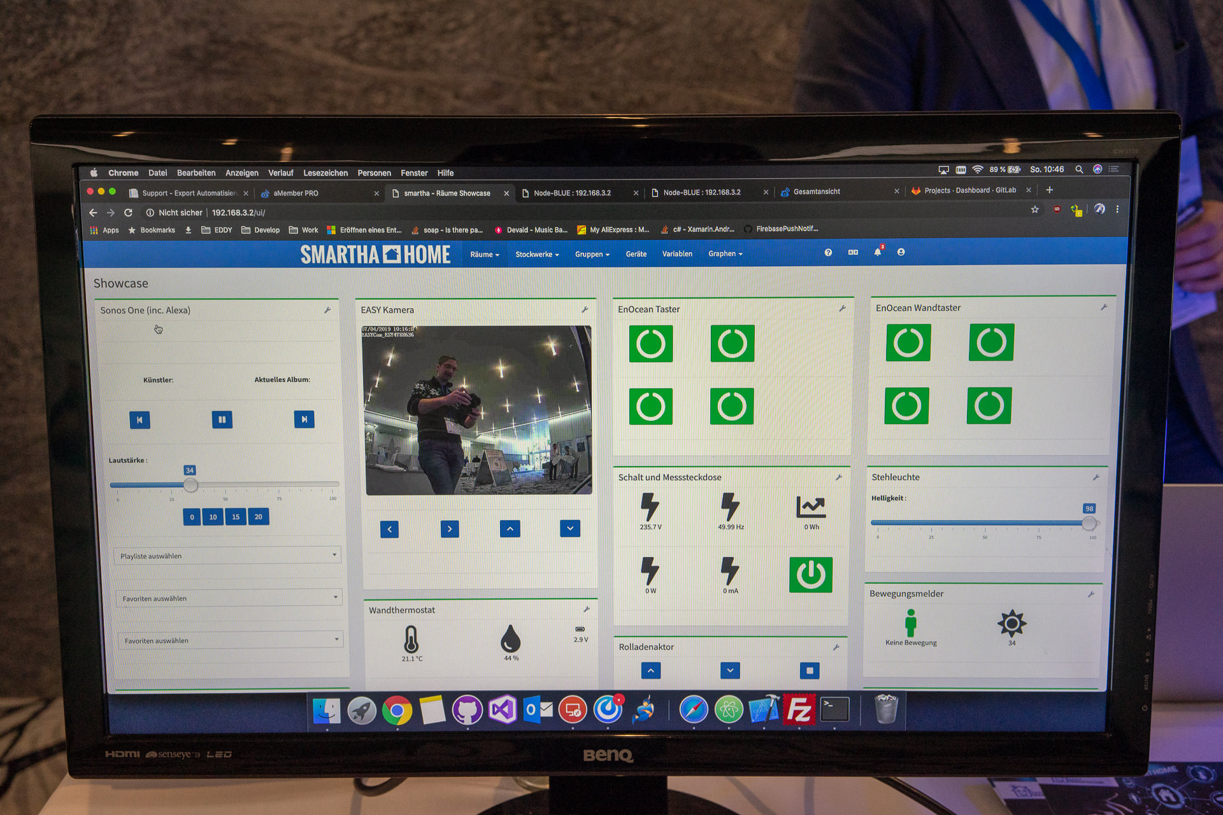Adjust the Lautstärke volume slider handle
1223x815 pixels.
tap(190, 485)
